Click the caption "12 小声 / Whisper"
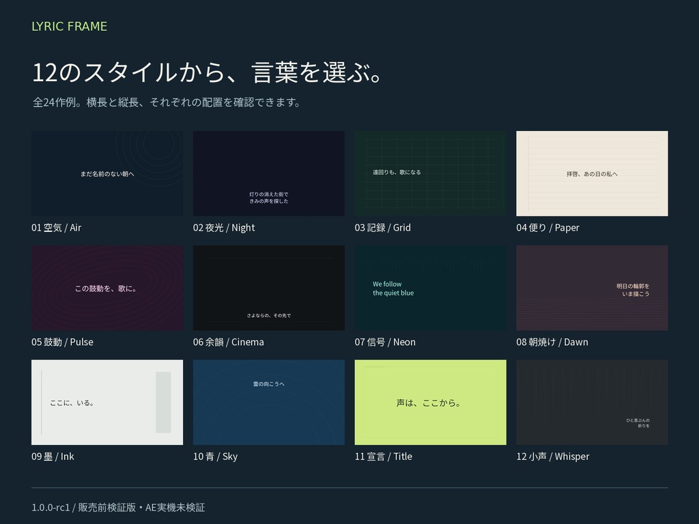Screen dimensions: 699x524 coord(553,456)
